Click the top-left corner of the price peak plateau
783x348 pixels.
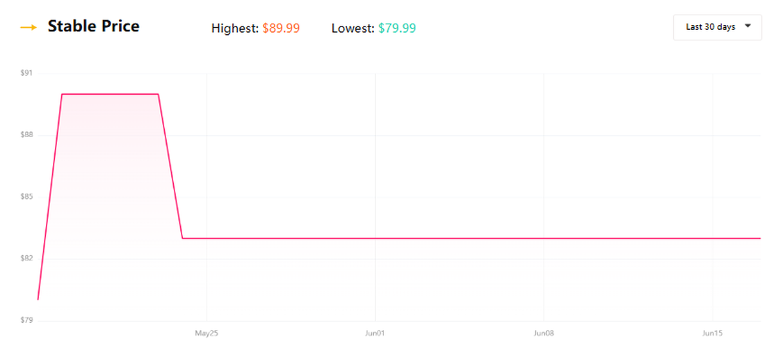click(61, 94)
